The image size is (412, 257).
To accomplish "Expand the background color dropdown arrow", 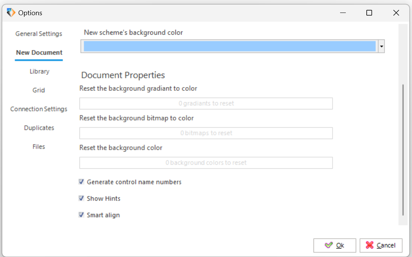I will click(x=381, y=46).
